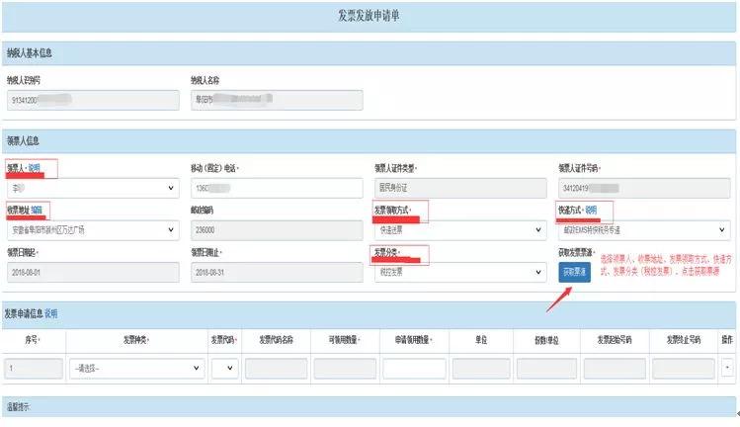Open the 收票地址 address dropdown
740x427 pixels.
(93, 230)
